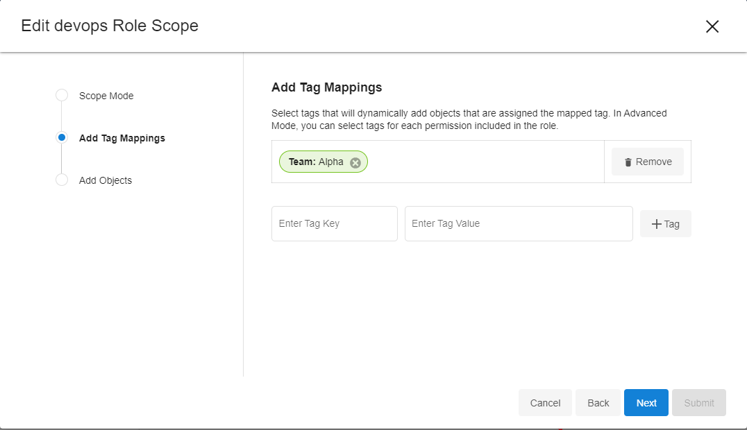Focus the Enter Tag Key field
The height and width of the screenshot is (430, 747).
334,224
